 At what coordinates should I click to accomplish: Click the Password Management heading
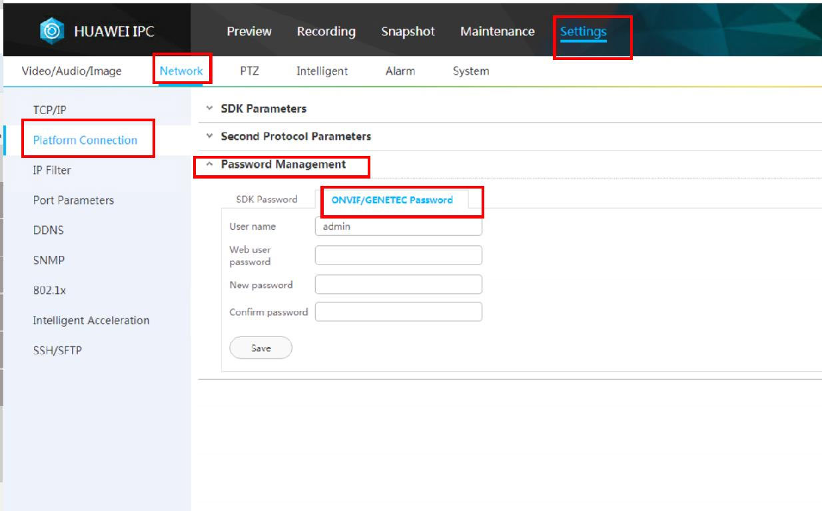pyautogui.click(x=283, y=164)
